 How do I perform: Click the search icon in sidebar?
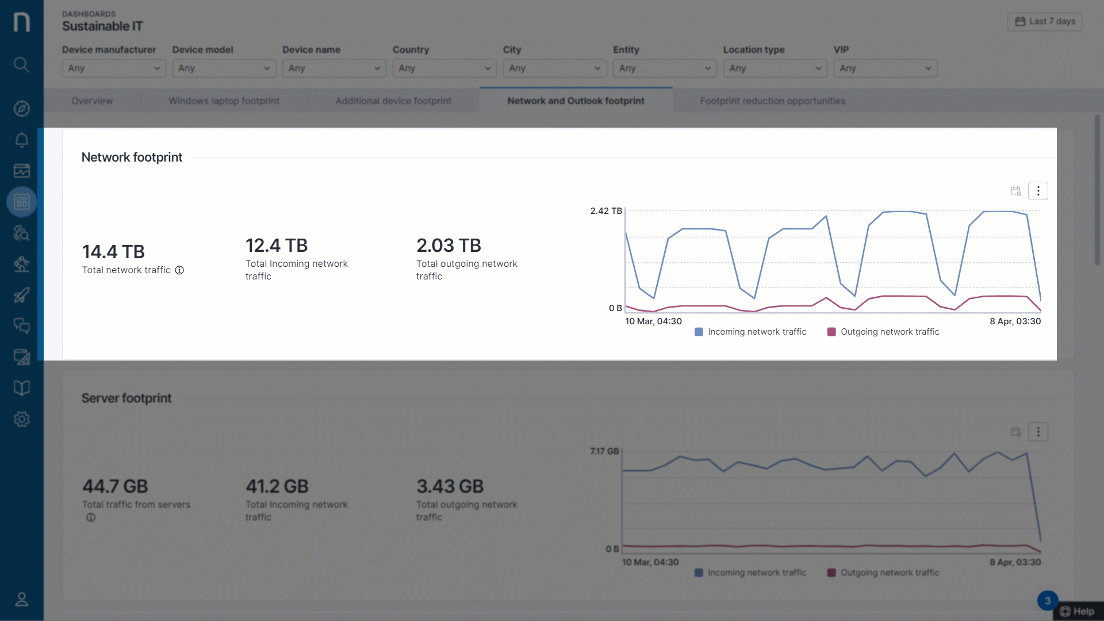[21, 64]
